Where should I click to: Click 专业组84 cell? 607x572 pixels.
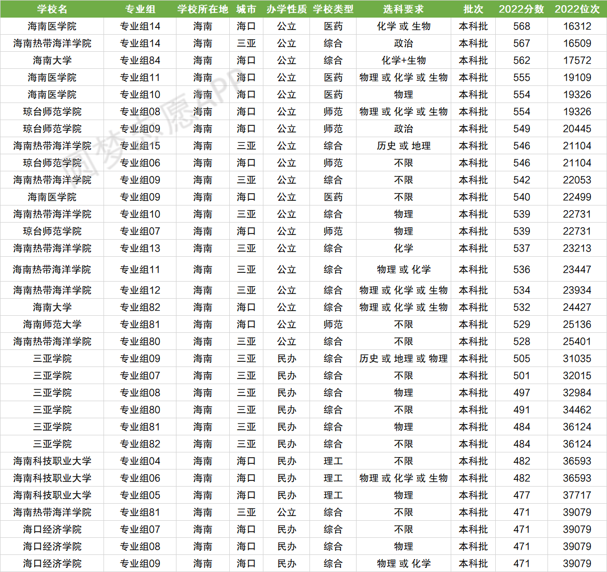coord(140,61)
